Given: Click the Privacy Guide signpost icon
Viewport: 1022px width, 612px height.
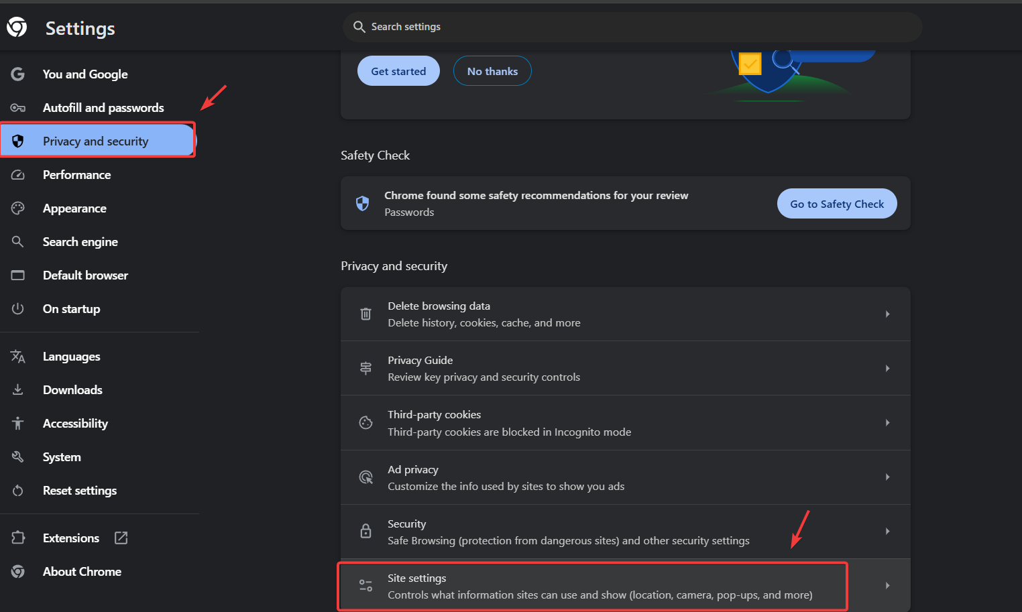Looking at the screenshot, I should point(365,368).
